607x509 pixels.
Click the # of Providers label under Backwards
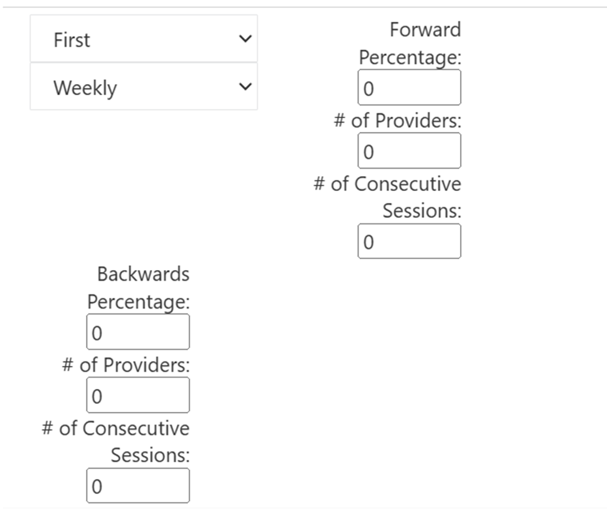tap(126, 365)
